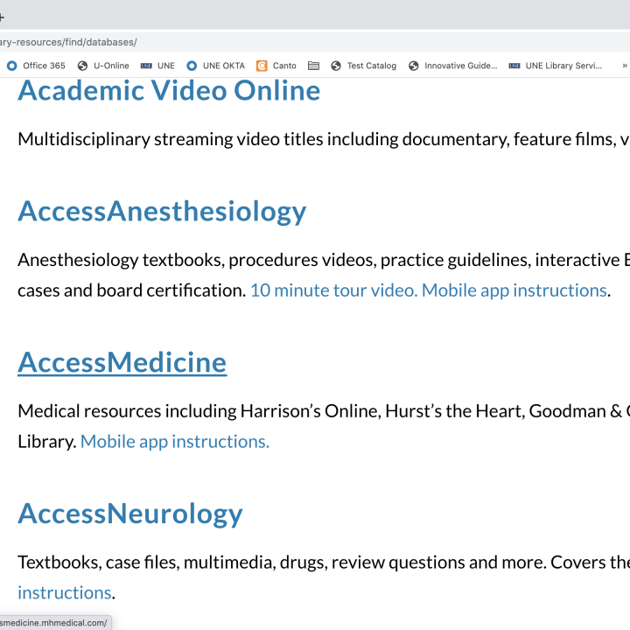Open the U-Online bookmark

tap(103, 66)
